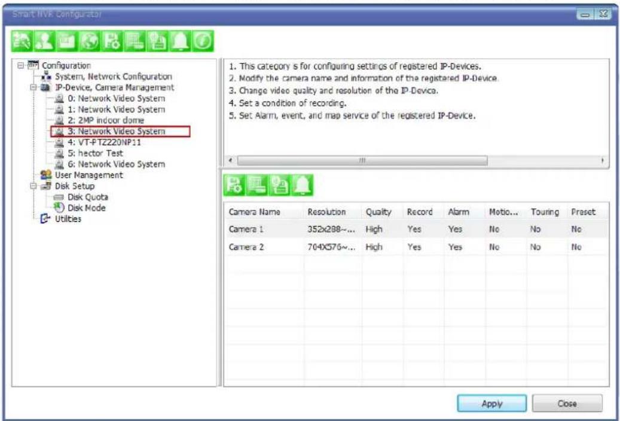Click the user management person icon in top toolbar
620x421 pixels.
[44, 41]
